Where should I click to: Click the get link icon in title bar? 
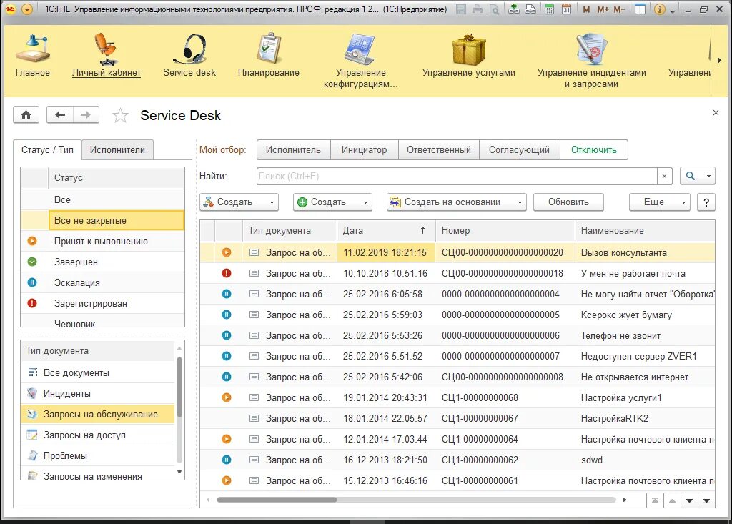[x=514, y=9]
